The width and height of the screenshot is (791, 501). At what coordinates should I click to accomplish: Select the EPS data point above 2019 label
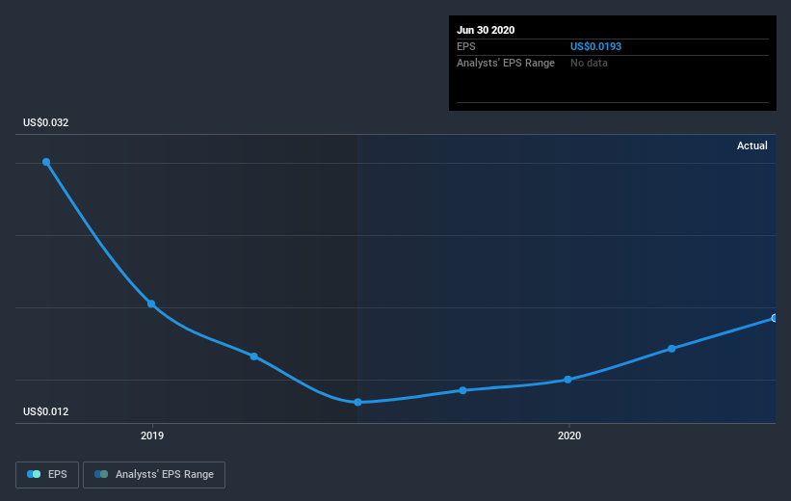point(151,303)
